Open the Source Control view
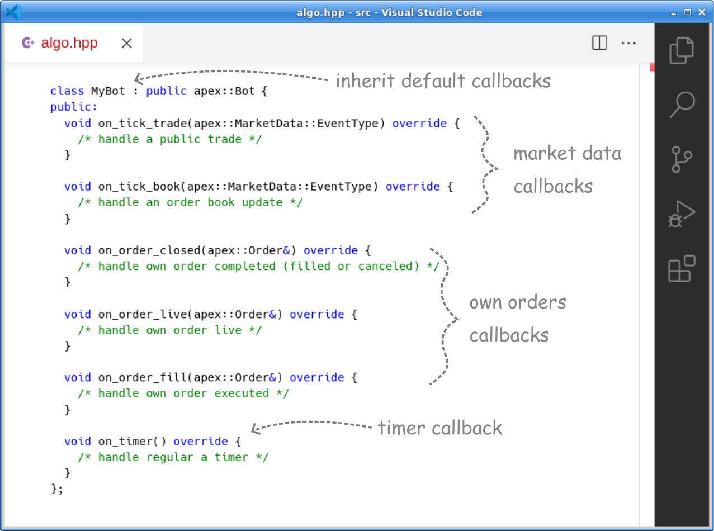Image resolution: width=714 pixels, height=531 pixels. (x=682, y=159)
